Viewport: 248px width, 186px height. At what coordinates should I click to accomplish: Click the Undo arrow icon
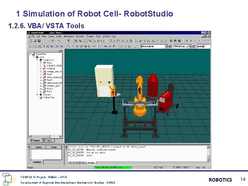point(59,41)
